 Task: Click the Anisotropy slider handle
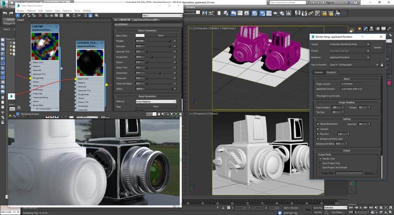pos(159,73)
